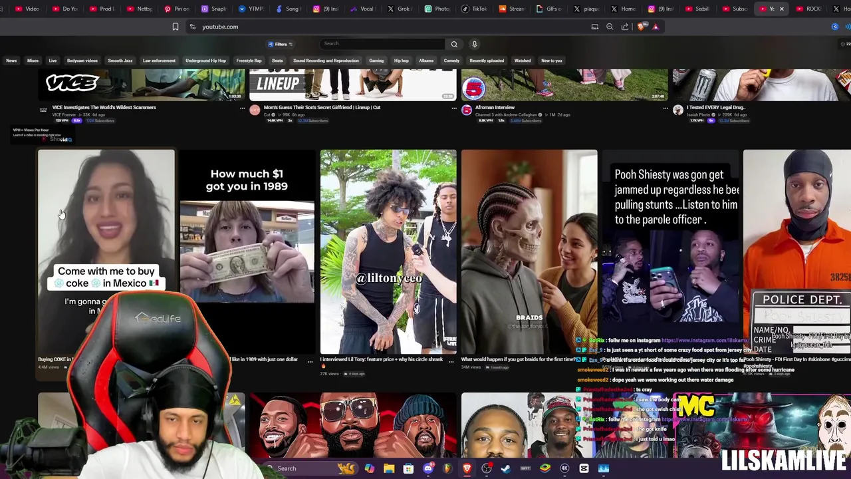Select the Comedy category chip
Image resolution: width=851 pixels, height=479 pixels.
(451, 61)
